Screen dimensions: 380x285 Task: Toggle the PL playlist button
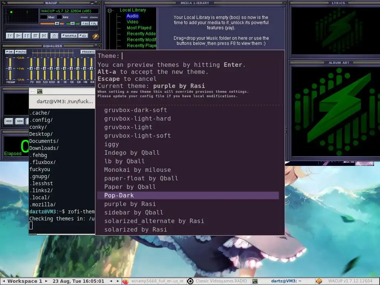(x=94, y=23)
